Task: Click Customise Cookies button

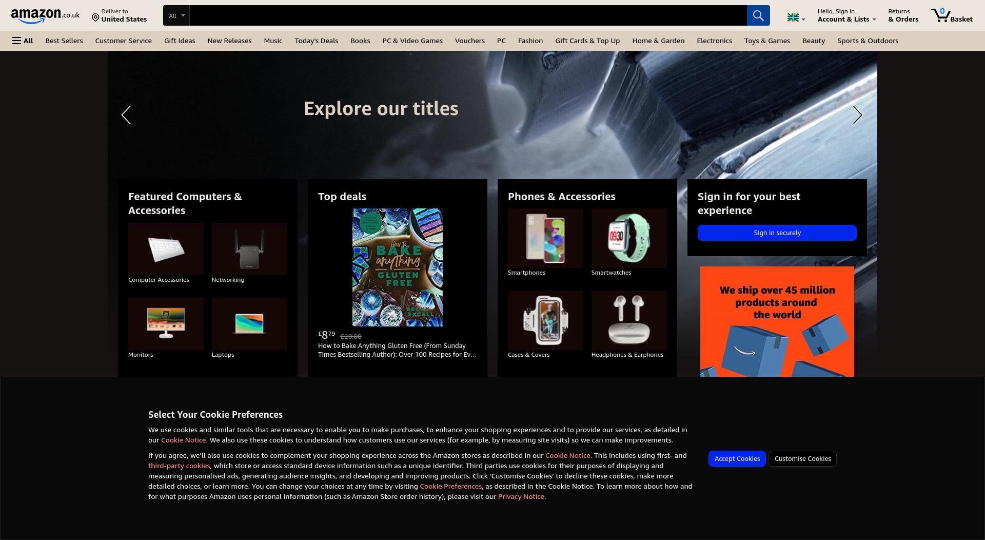Action: pyautogui.click(x=802, y=458)
